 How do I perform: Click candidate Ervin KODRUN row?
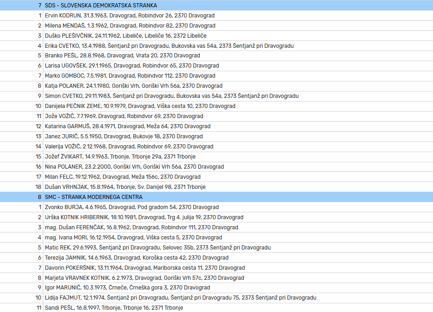pyautogui.click(x=216, y=16)
